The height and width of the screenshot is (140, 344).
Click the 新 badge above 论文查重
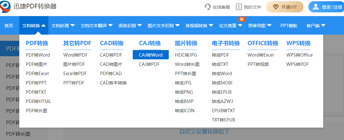pyautogui.click(x=242, y=19)
